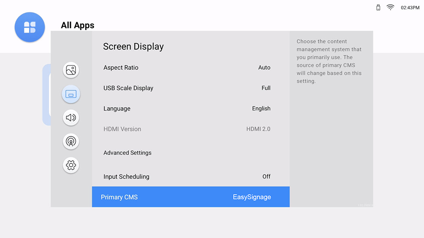Open Advanced Settings
Screen dimensions: 424x238
coord(127,153)
